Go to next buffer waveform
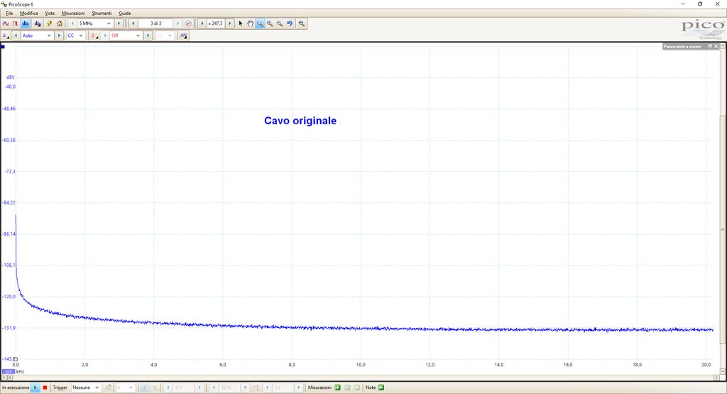The height and width of the screenshot is (394, 727). tap(178, 23)
